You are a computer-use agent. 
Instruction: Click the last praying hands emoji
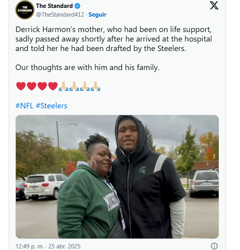[95, 86]
